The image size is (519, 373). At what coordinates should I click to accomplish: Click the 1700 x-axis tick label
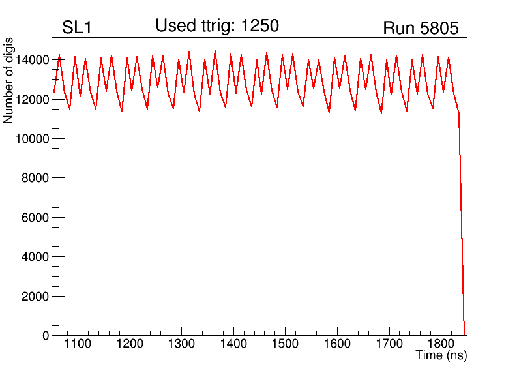click(x=389, y=344)
